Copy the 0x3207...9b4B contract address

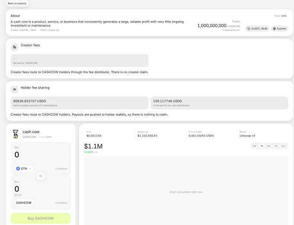257,29
